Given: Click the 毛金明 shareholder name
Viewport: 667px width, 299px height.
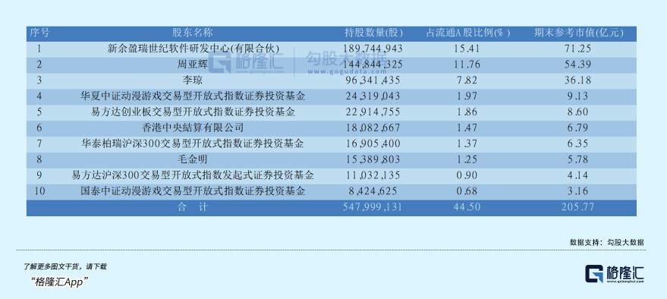Looking at the screenshot, I should [x=192, y=160].
